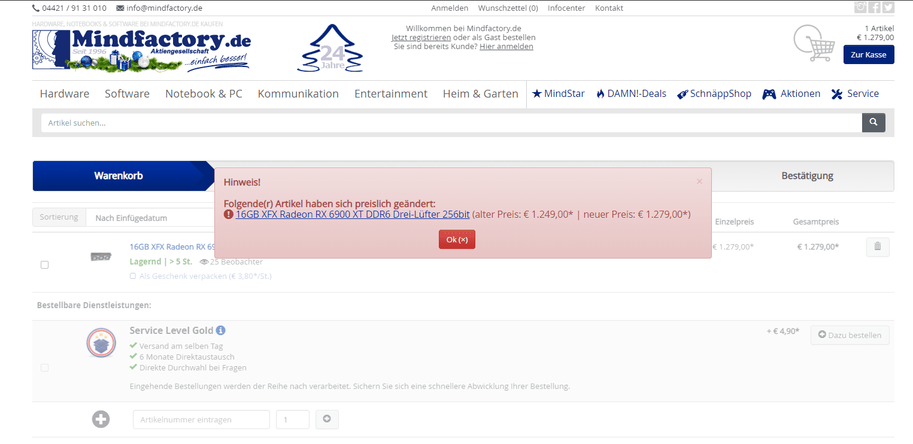Open the Hardware menu
The image size is (913, 444).
65,94
